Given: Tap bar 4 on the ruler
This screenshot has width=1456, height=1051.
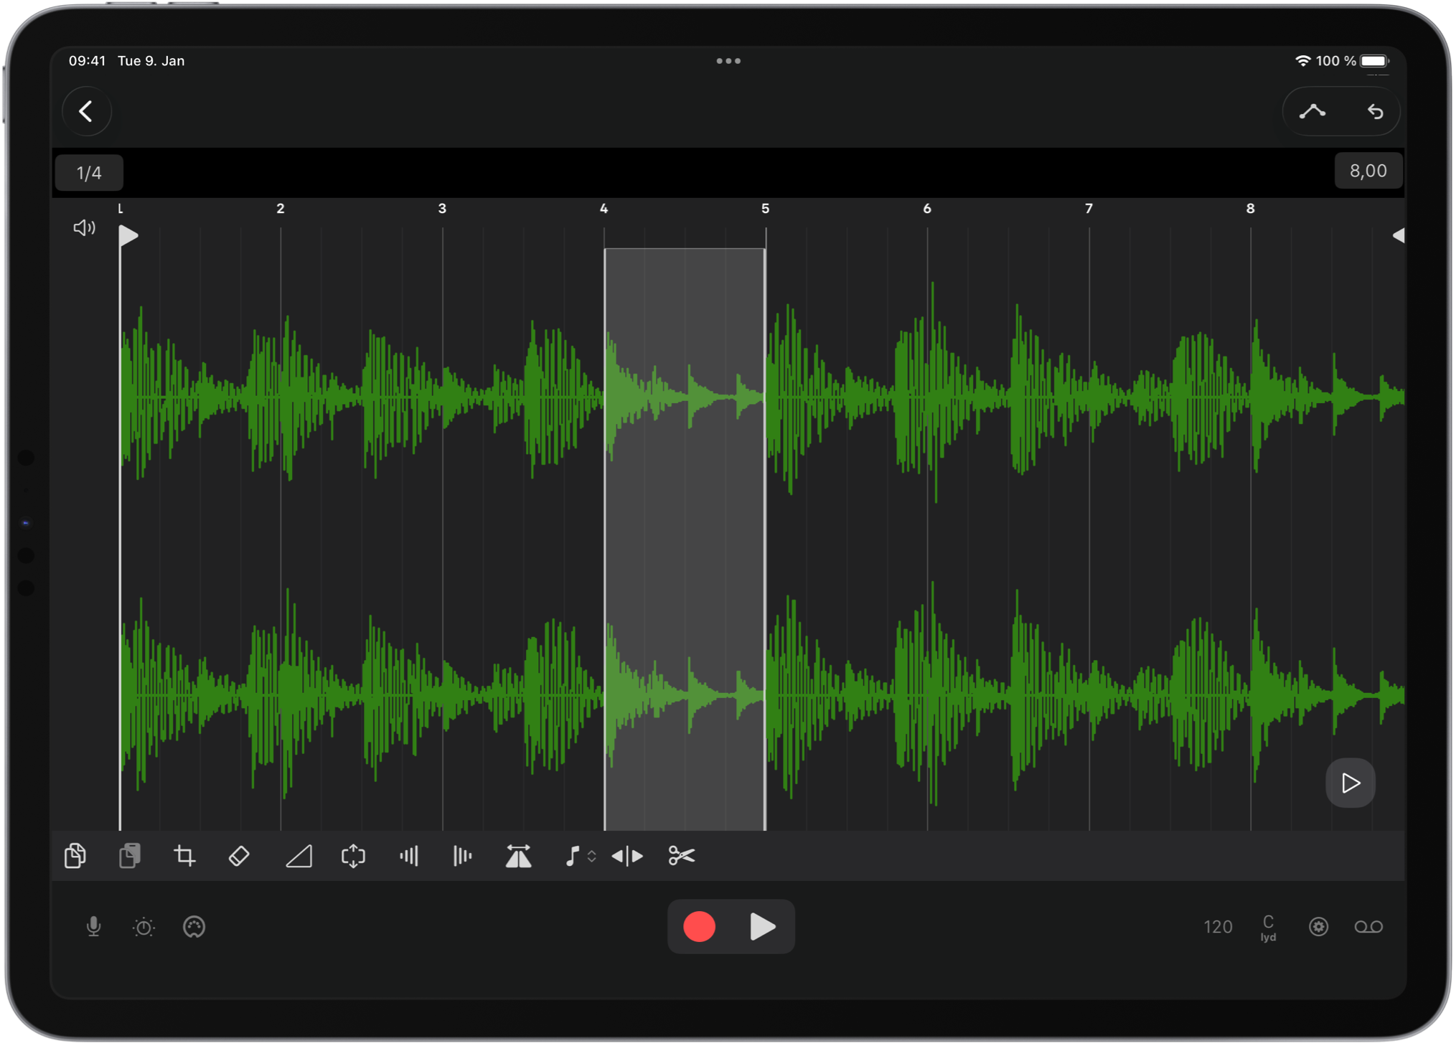Looking at the screenshot, I should [603, 209].
